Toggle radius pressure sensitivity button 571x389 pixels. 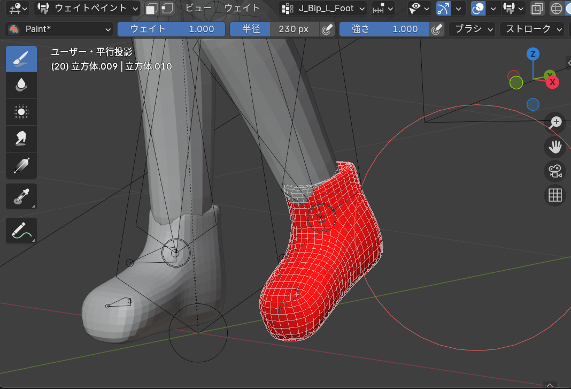click(x=327, y=29)
